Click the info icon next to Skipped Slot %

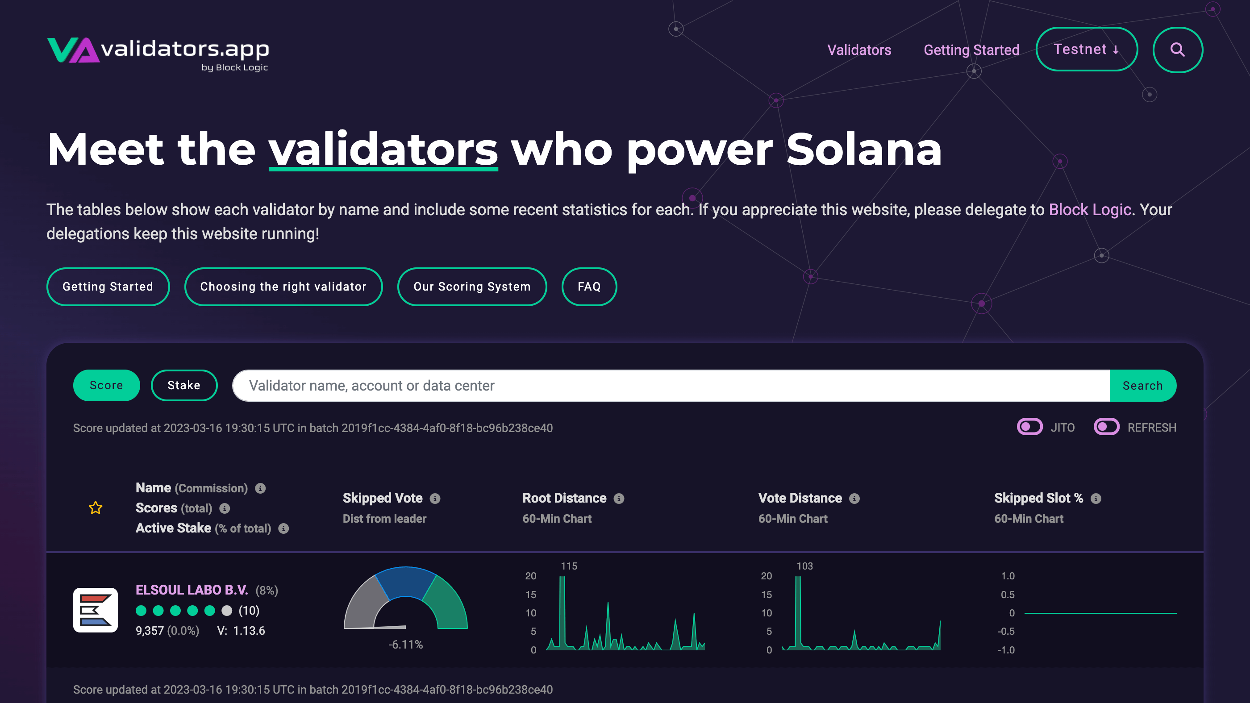(1097, 498)
